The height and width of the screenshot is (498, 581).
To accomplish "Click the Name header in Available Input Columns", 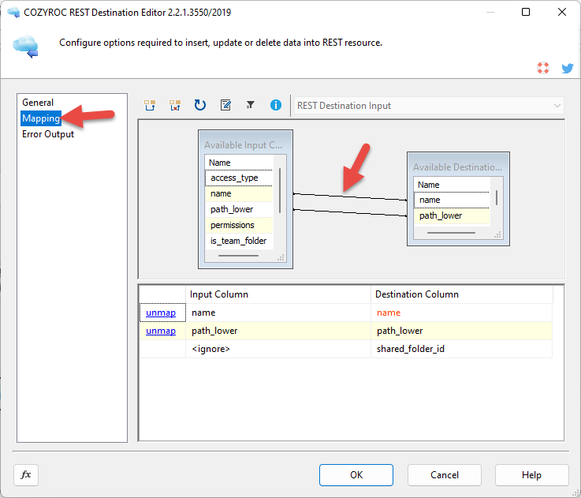I will [239, 163].
